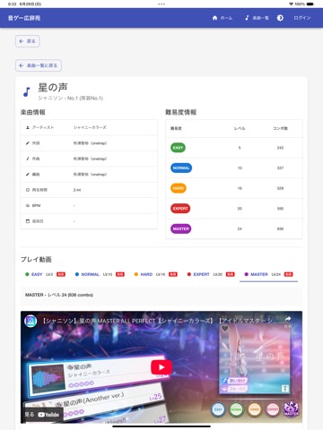
Task: Select the HARD play video tab
Action: (x=156, y=274)
